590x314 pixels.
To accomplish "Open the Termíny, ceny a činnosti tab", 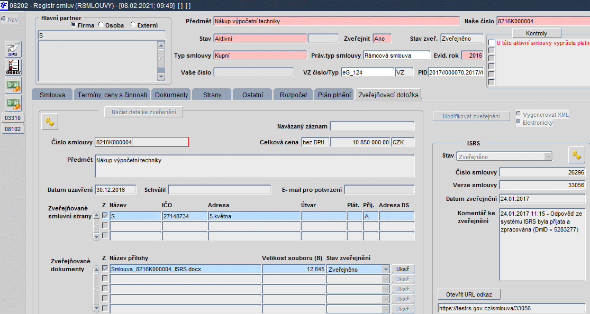I will (112, 95).
